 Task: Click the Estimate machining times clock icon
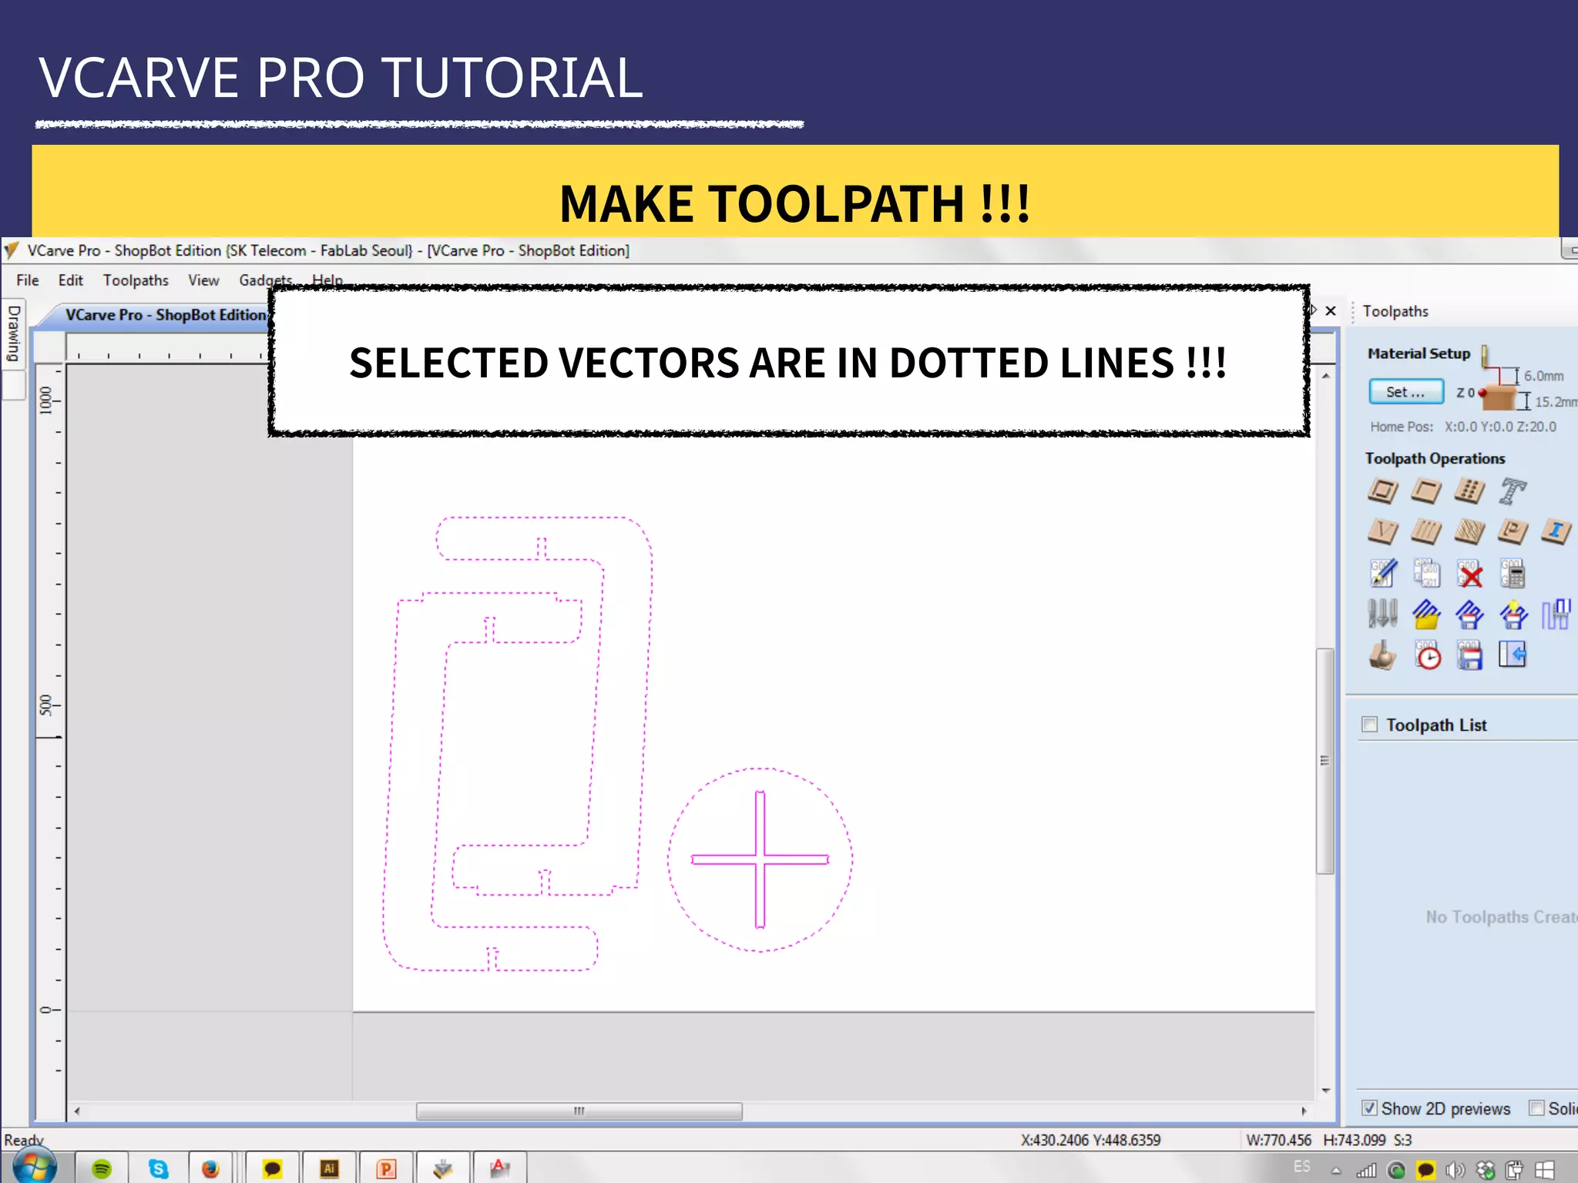[1427, 655]
